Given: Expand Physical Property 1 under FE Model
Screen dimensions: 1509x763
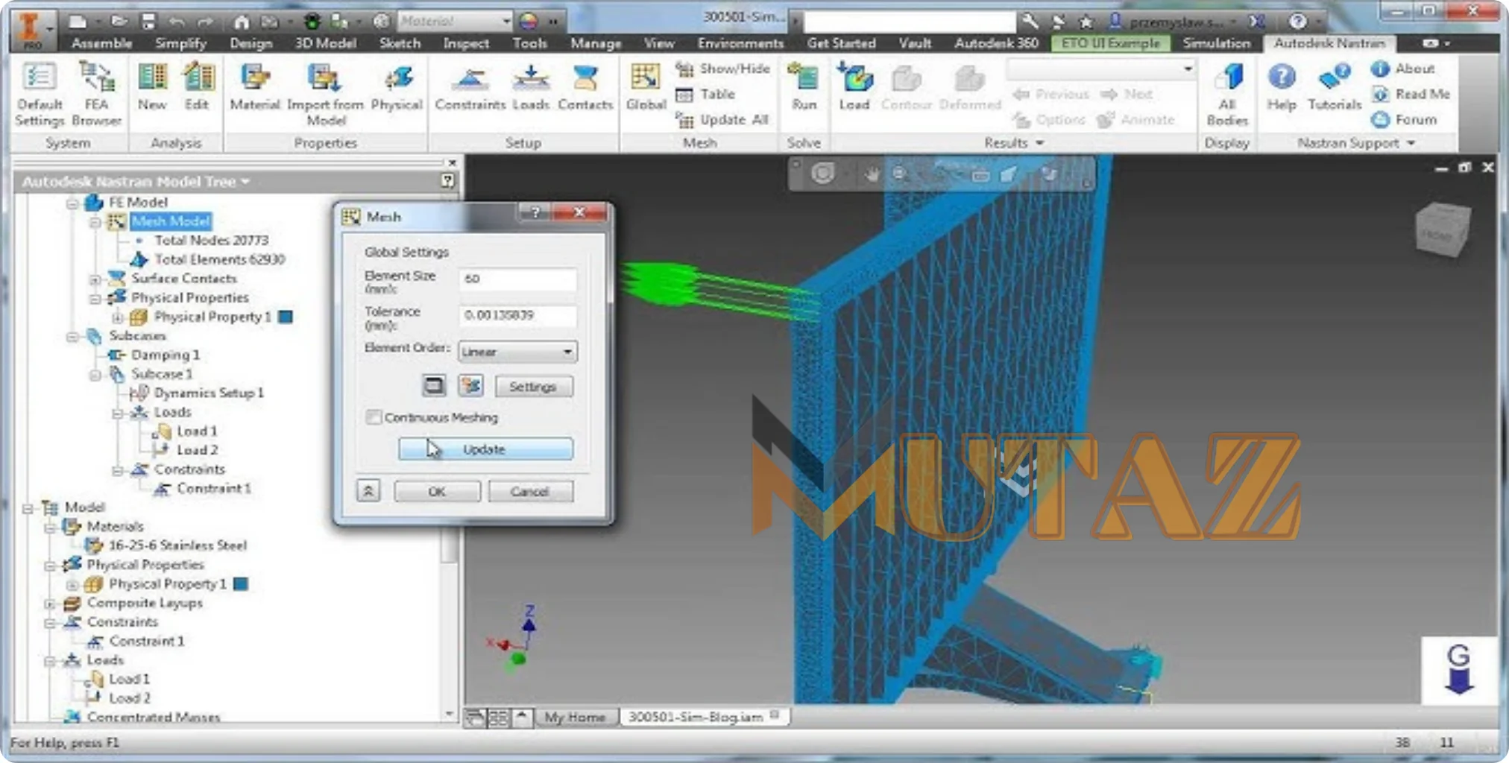Looking at the screenshot, I should [118, 317].
